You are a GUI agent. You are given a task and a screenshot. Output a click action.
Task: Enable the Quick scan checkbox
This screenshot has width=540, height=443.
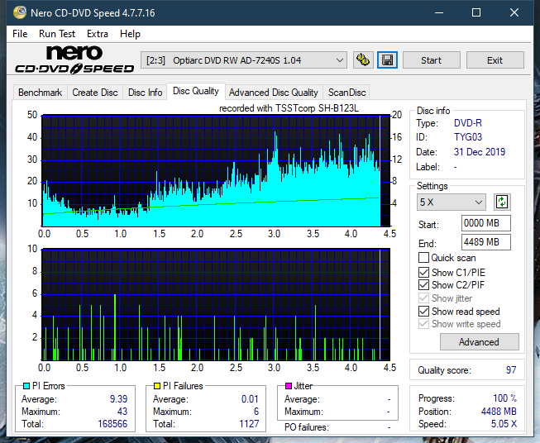[x=423, y=258]
